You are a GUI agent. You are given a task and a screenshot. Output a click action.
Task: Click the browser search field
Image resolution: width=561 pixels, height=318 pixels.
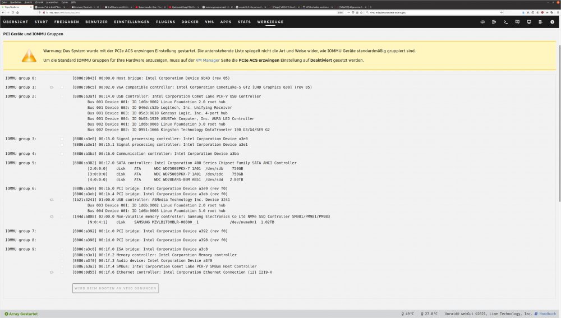pyautogui.click(x=434, y=12)
